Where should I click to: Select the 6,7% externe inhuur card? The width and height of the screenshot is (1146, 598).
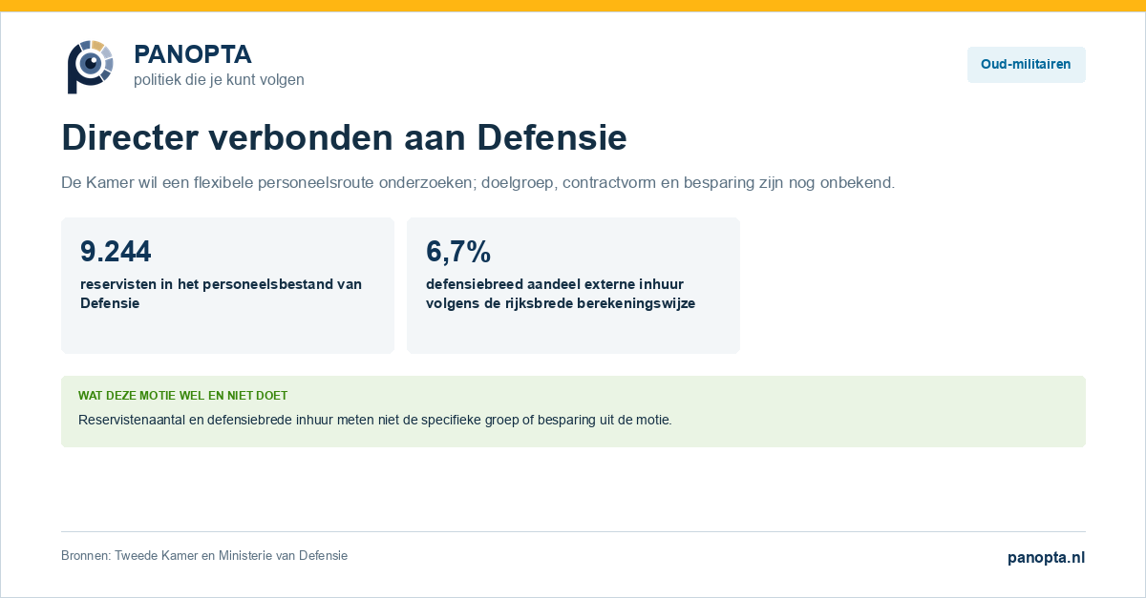click(573, 285)
